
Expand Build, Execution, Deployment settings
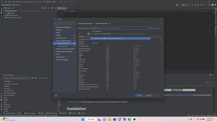click(55, 49)
